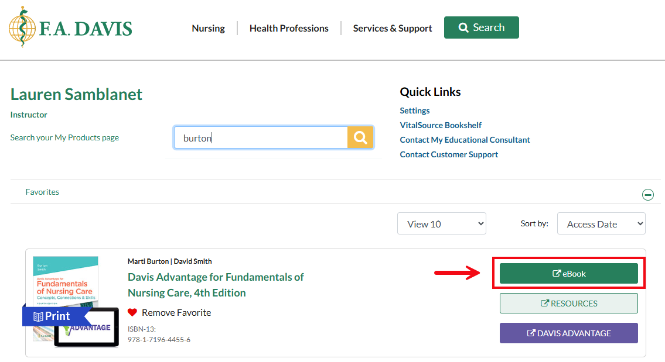Collapse Favorites with the minus icon

pos(647,194)
